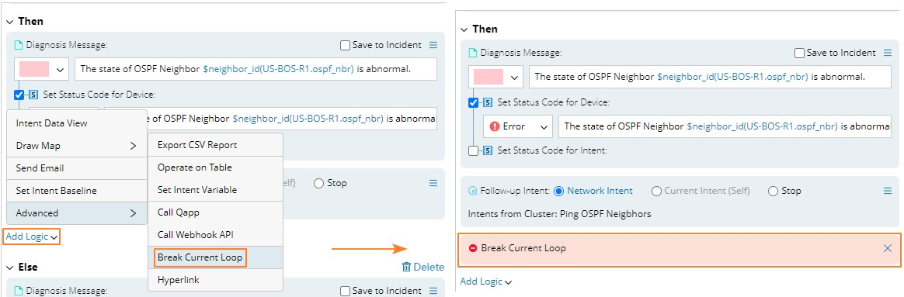Enable Save to Incident in right panel
904x297 pixels.
click(x=800, y=53)
